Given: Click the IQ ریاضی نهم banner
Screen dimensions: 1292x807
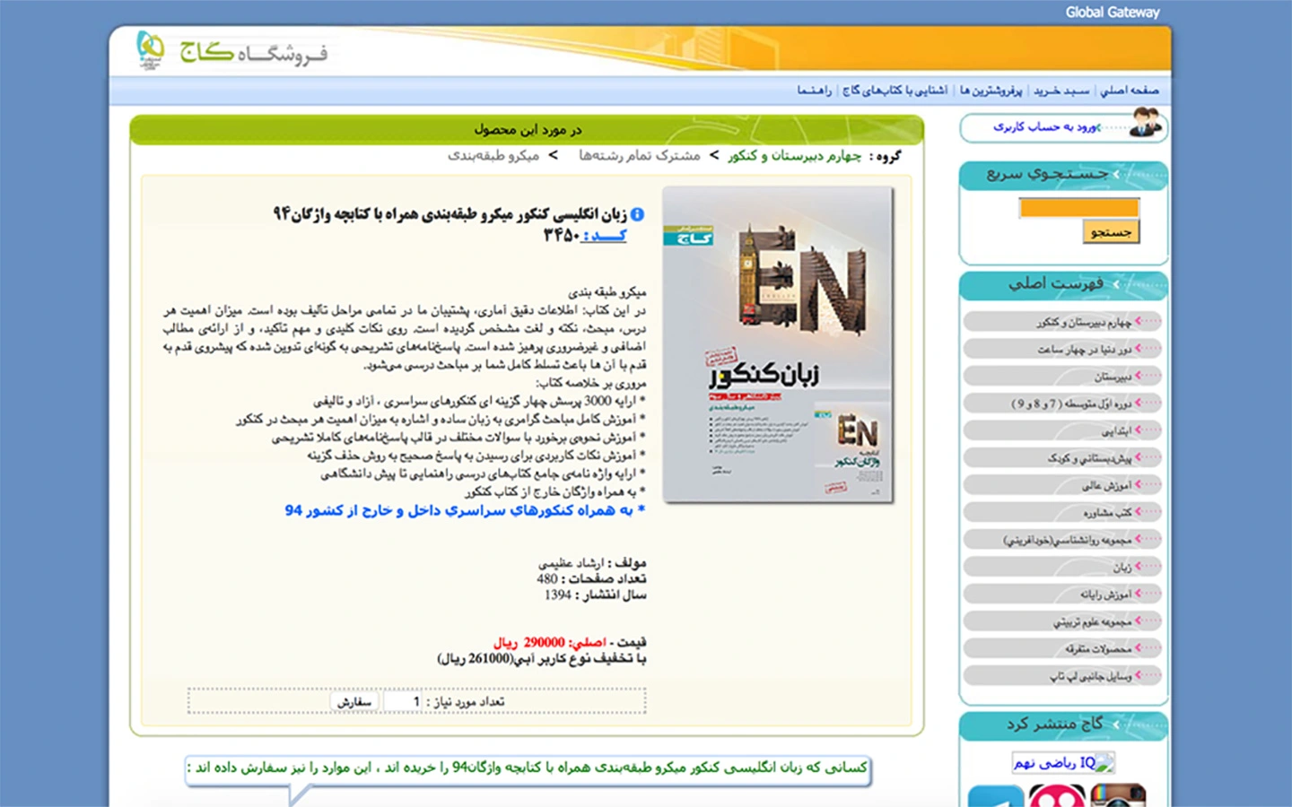Looking at the screenshot, I should 1064,762.
